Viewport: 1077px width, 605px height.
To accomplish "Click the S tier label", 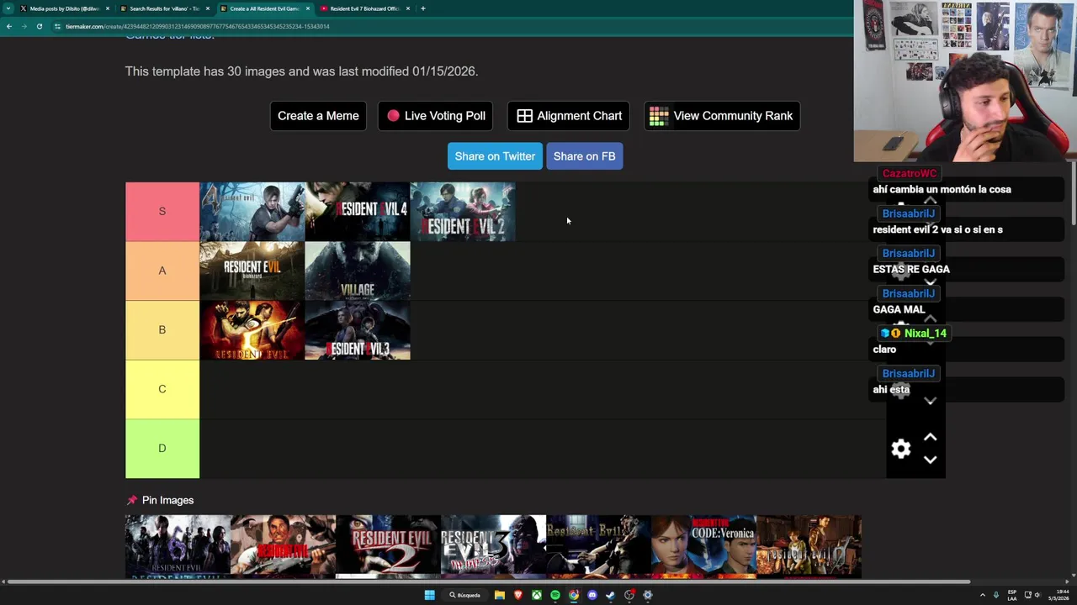I will [162, 212].
